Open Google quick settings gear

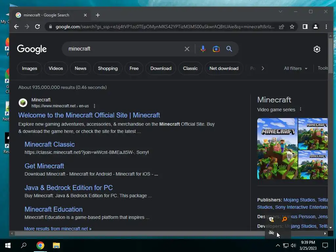[317, 49]
